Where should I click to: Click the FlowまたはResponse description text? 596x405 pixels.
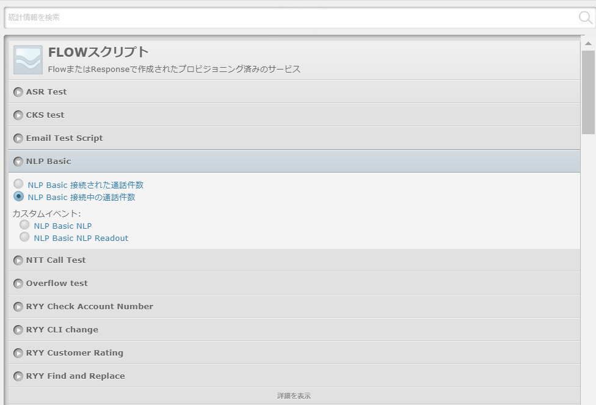(x=174, y=69)
